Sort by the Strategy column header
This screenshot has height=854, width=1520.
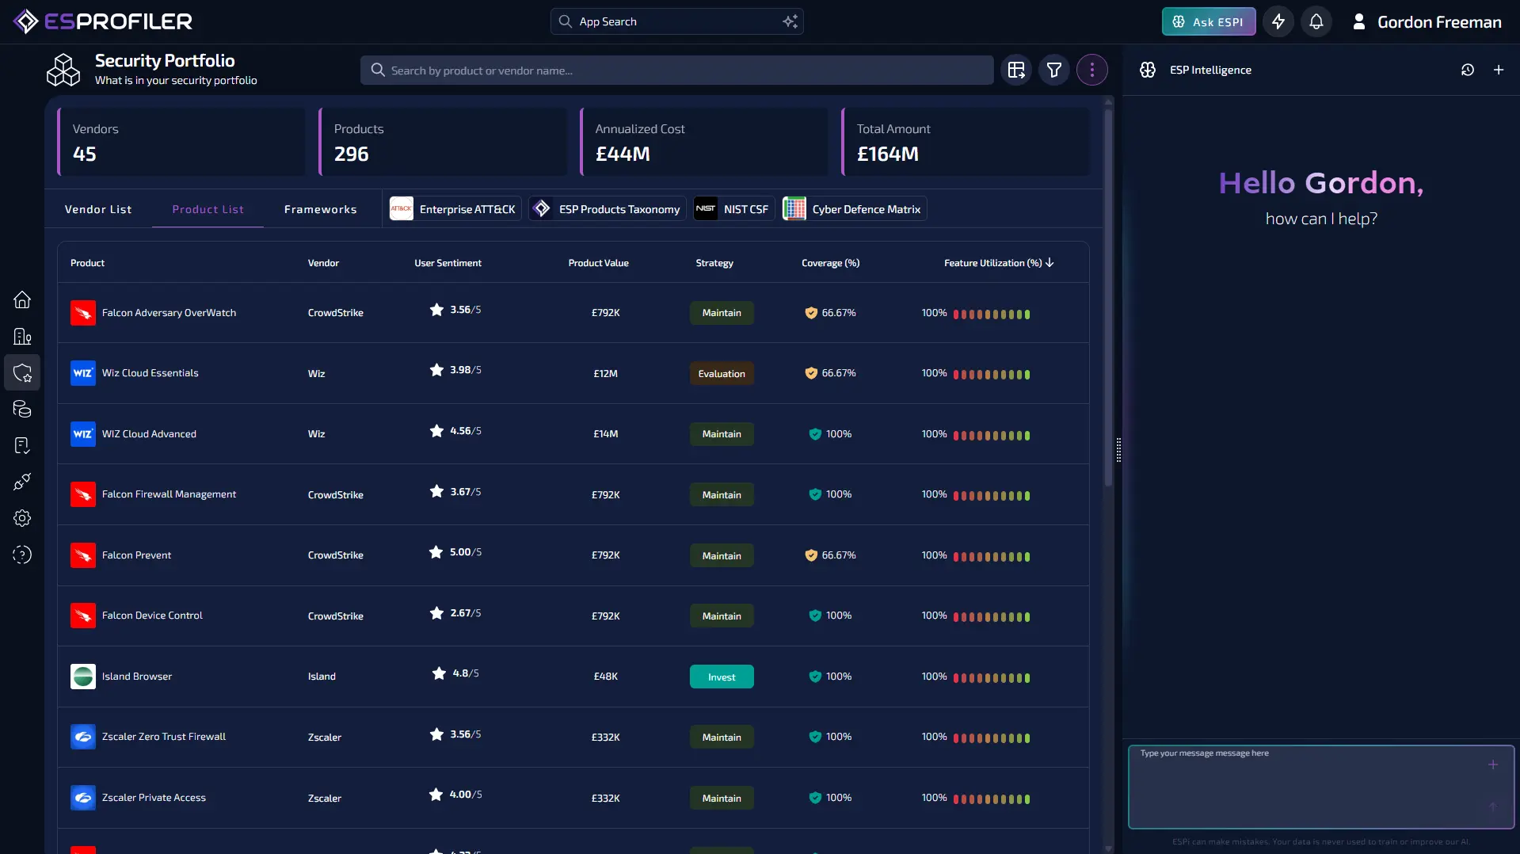coord(714,263)
